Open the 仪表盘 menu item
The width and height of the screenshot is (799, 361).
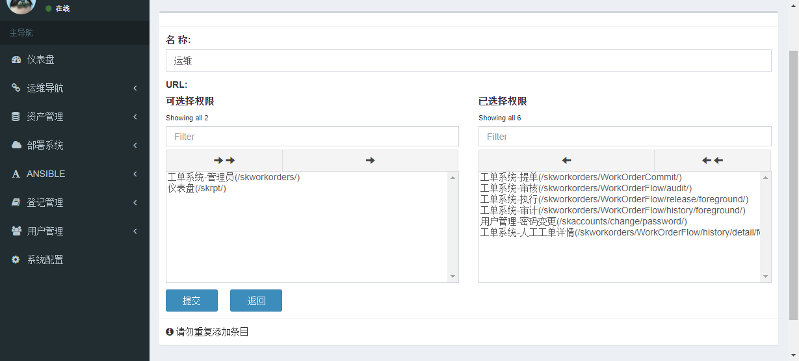point(75,60)
